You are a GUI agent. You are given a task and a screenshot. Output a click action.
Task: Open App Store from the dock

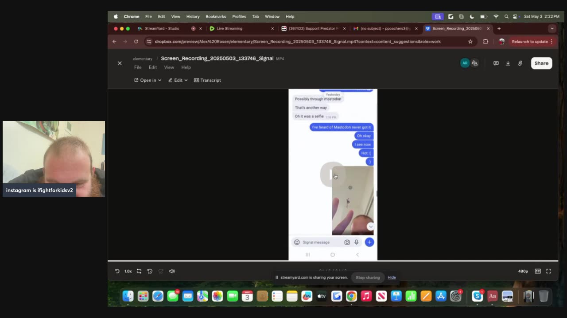(x=441, y=296)
